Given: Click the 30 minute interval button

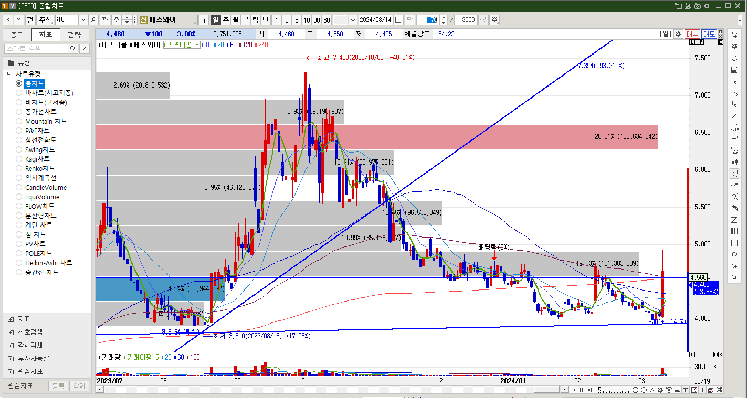Looking at the screenshot, I should point(317,19).
